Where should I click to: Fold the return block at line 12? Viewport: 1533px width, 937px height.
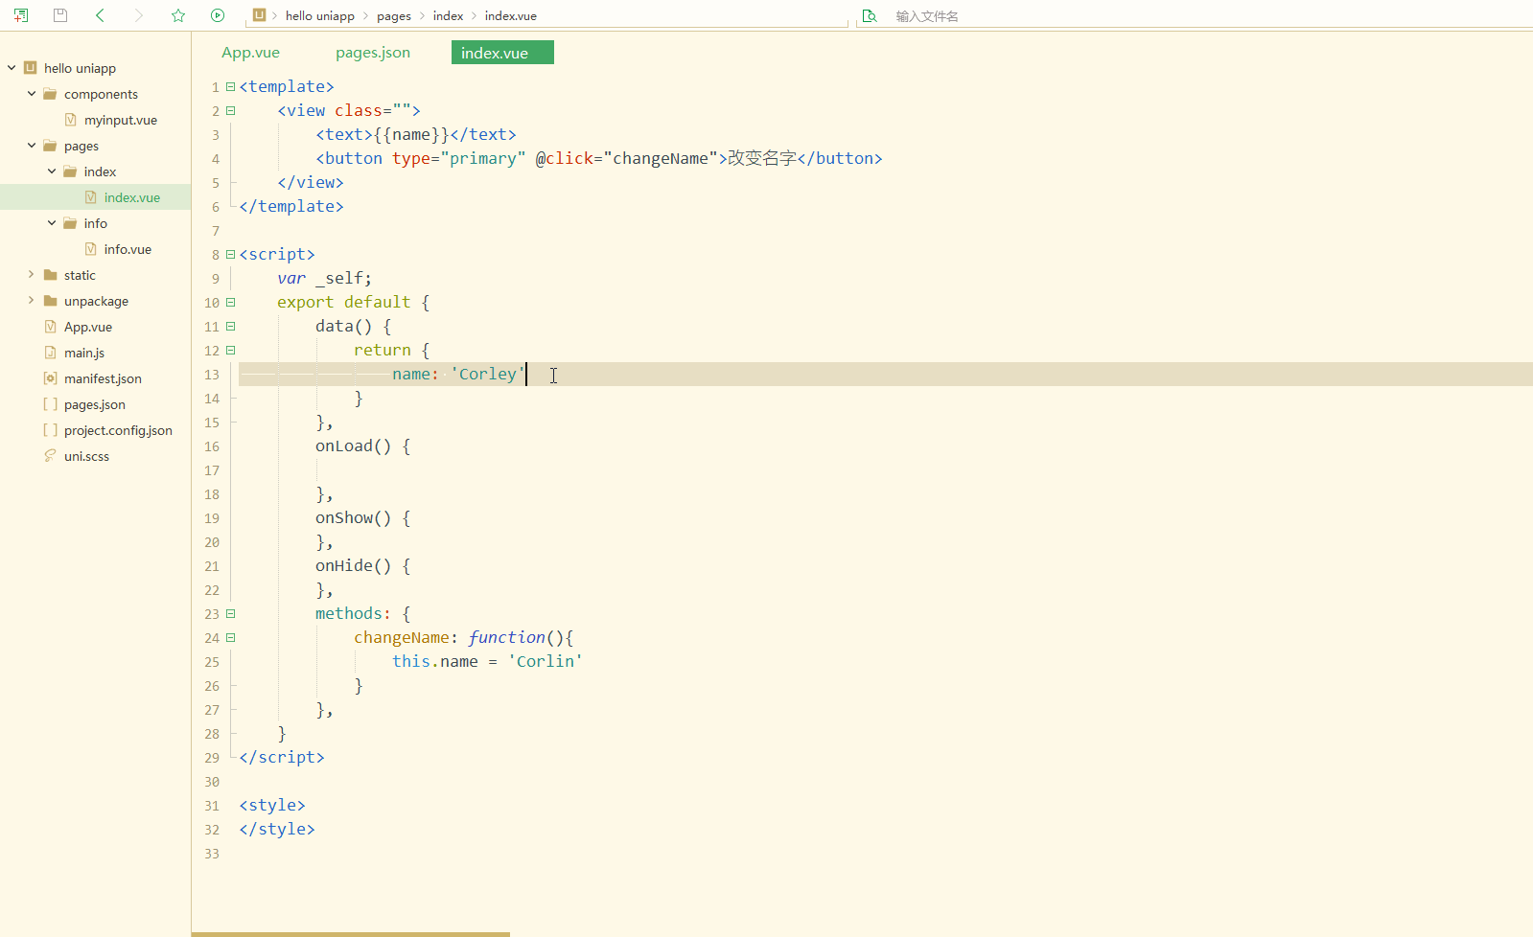coord(230,350)
